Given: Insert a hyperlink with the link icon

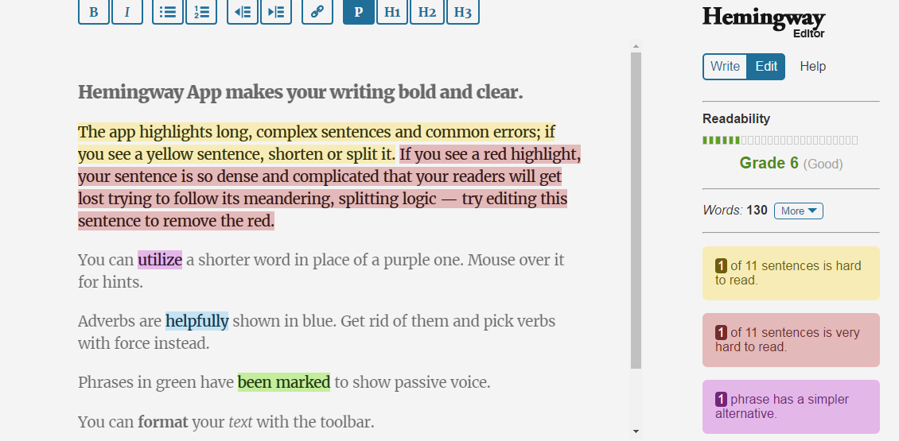Looking at the screenshot, I should pyautogui.click(x=317, y=12).
